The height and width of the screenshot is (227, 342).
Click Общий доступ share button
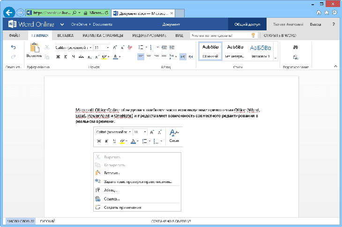coord(247,24)
